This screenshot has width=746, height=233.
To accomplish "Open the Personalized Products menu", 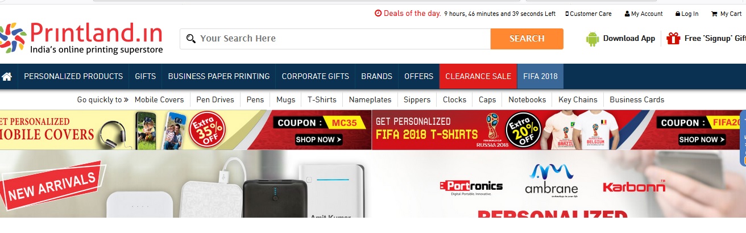I will (x=73, y=76).
